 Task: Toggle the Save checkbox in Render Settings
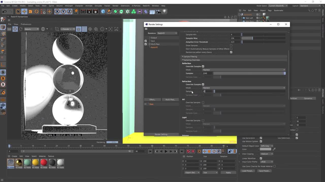(x=145, y=41)
